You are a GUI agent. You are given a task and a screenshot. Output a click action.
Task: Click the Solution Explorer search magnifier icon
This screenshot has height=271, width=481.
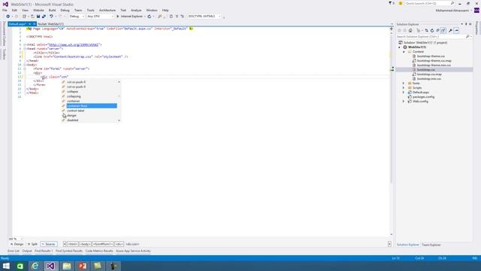pyautogui.click(x=467, y=37)
